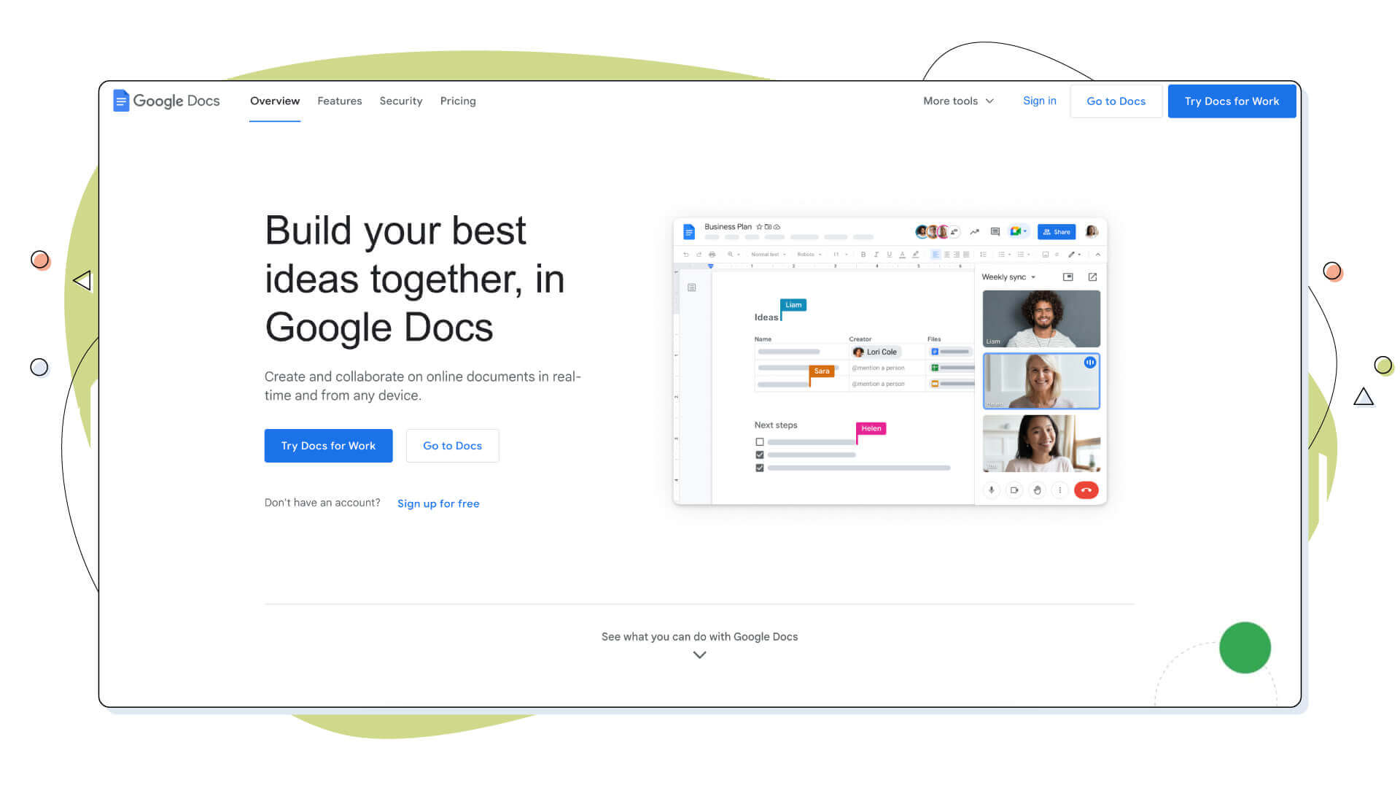1400x788 pixels.
Task: Expand the More tools menu
Action: pos(958,101)
